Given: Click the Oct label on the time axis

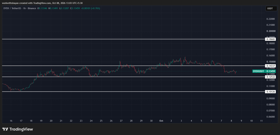Looking at the screenshot, I should (161, 121).
